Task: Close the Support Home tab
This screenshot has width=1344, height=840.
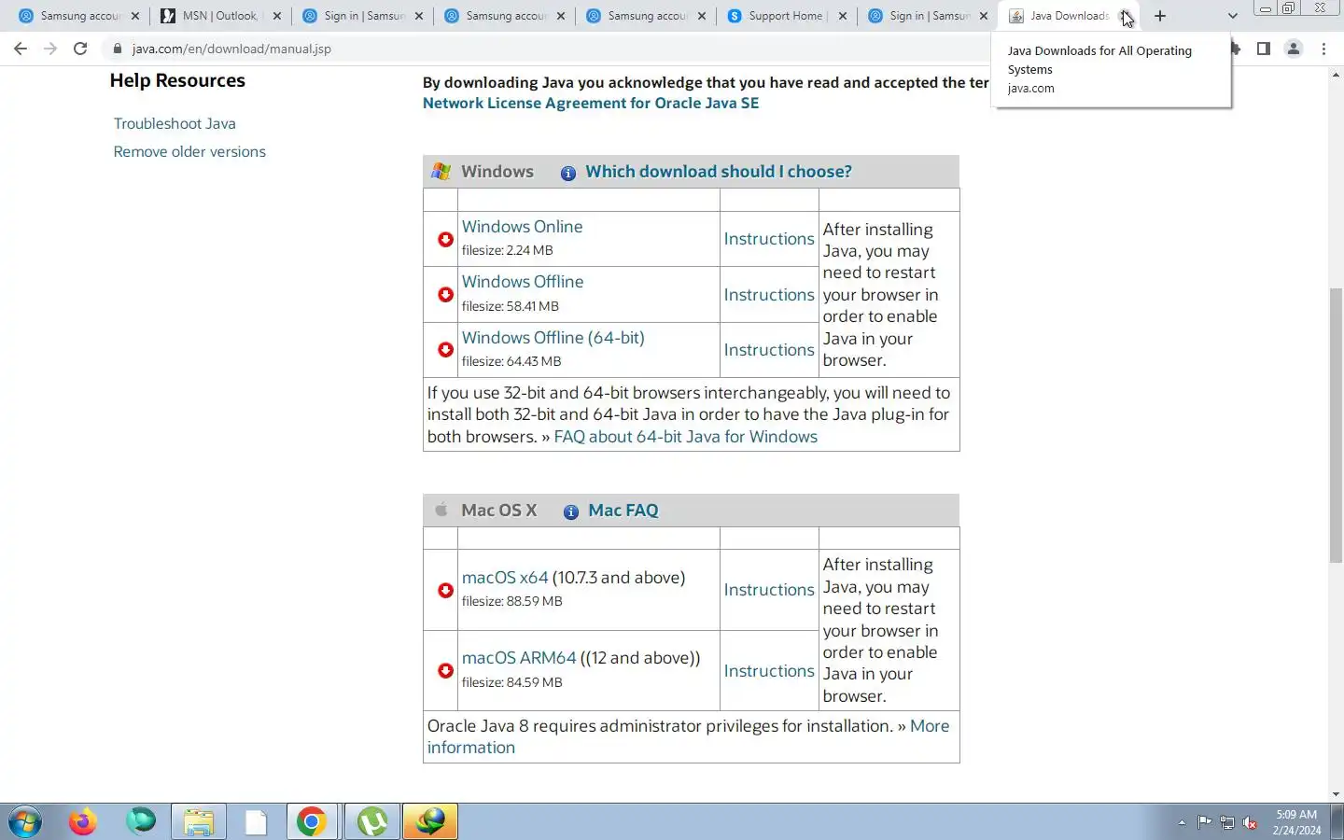Action: [x=842, y=16]
